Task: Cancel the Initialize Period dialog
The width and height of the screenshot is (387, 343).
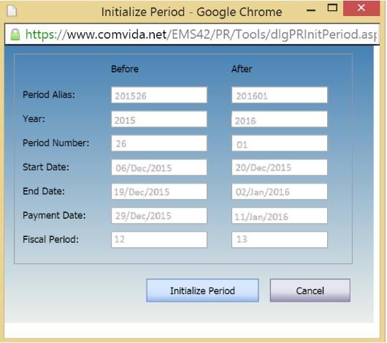Action: tap(310, 290)
